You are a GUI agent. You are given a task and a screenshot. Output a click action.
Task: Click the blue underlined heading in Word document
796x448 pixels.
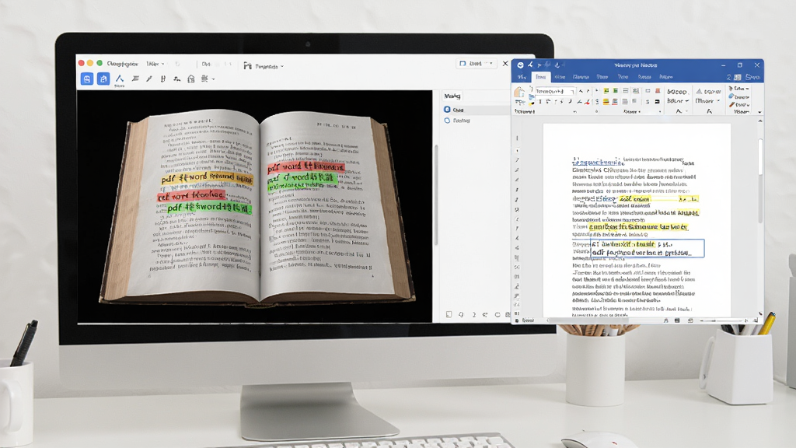coord(598,162)
